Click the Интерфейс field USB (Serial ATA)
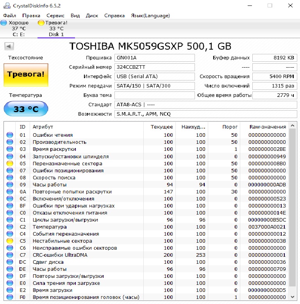 [x=154, y=76]
